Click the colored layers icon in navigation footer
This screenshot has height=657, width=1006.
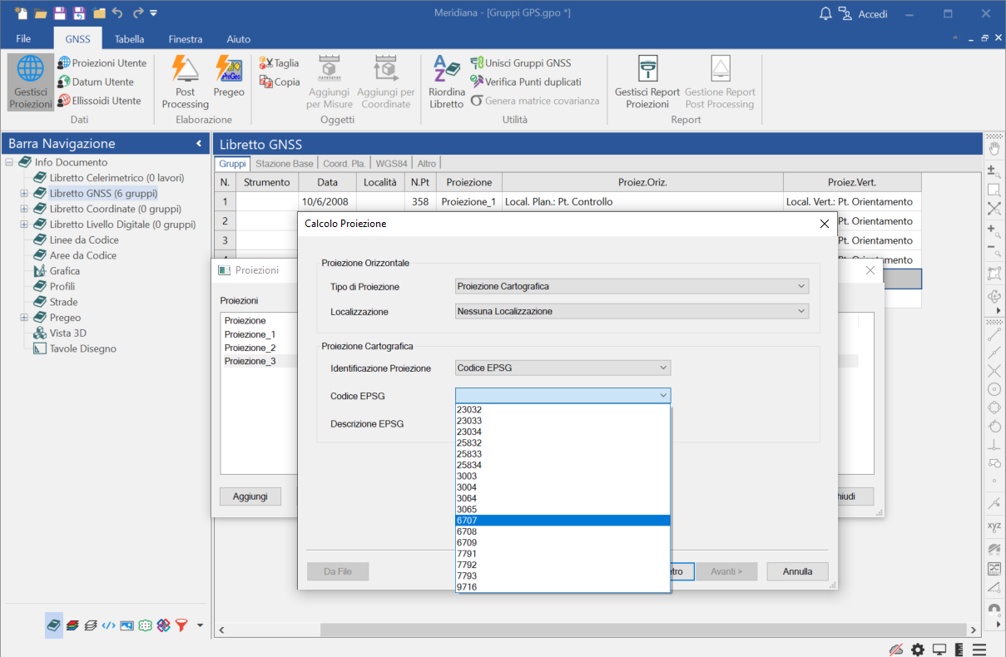72,625
